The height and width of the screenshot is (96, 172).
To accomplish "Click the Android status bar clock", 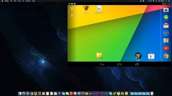I will pos(169,4).
